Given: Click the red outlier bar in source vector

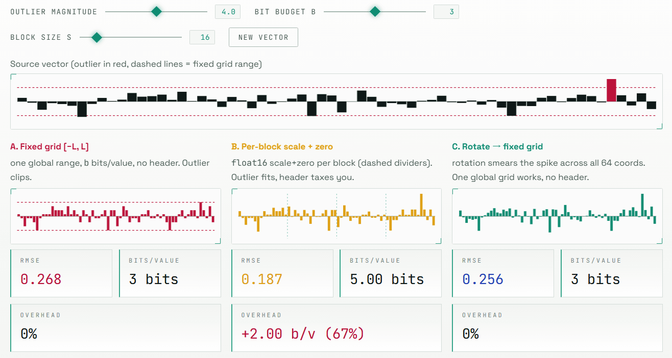Looking at the screenshot, I should 611,90.
